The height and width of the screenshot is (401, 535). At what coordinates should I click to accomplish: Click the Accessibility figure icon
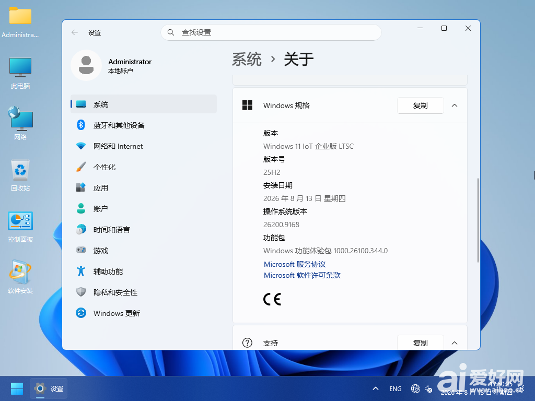(x=81, y=271)
